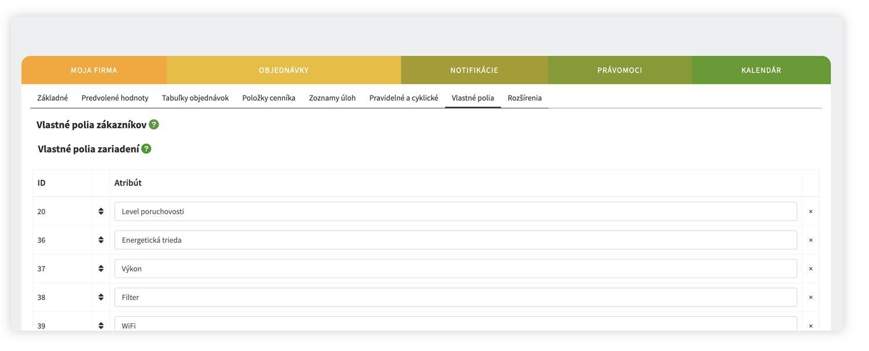The width and height of the screenshot is (869, 351).
Task: Open help for Vlastné polia zákazníkov
Action: [154, 125]
